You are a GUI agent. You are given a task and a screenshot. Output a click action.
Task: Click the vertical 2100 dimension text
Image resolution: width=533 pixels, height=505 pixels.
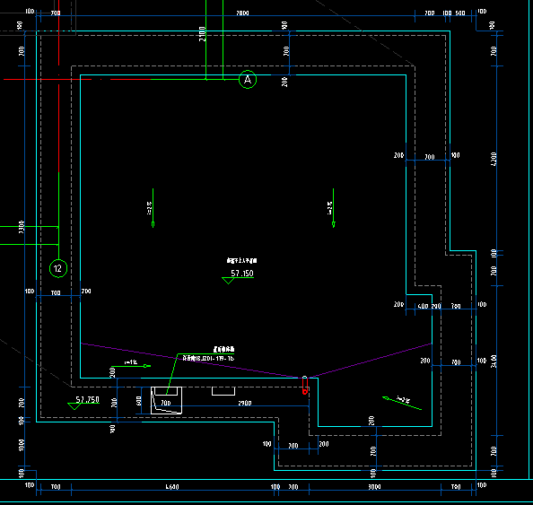[202, 34]
